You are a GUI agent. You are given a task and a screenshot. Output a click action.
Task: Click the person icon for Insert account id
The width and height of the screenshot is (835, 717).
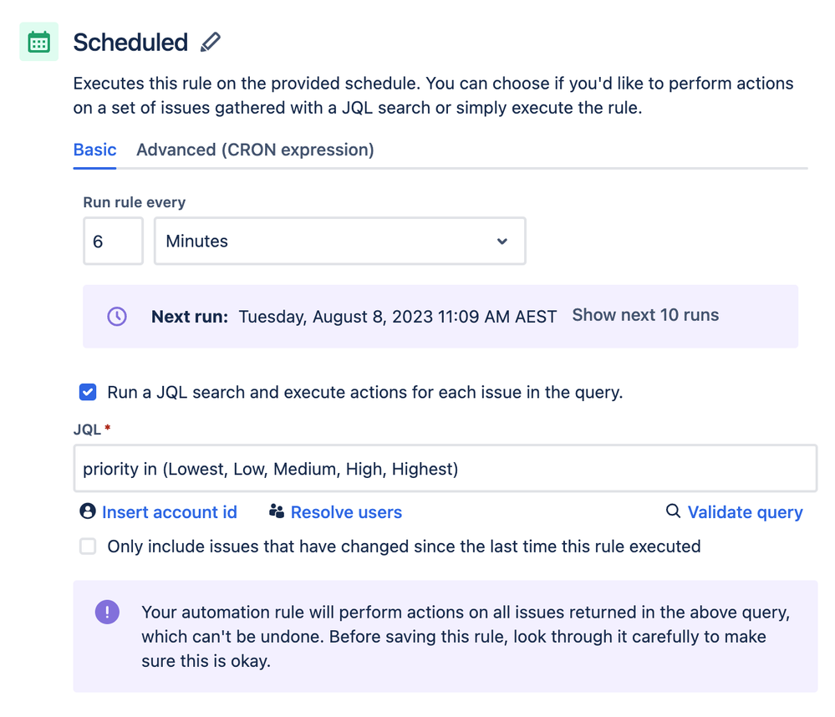click(87, 511)
